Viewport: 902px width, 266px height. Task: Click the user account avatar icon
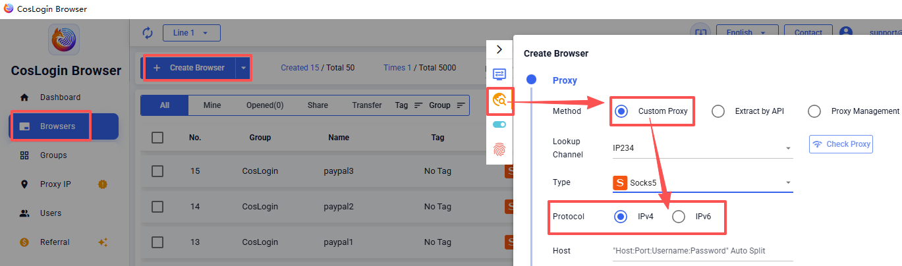pyautogui.click(x=846, y=33)
